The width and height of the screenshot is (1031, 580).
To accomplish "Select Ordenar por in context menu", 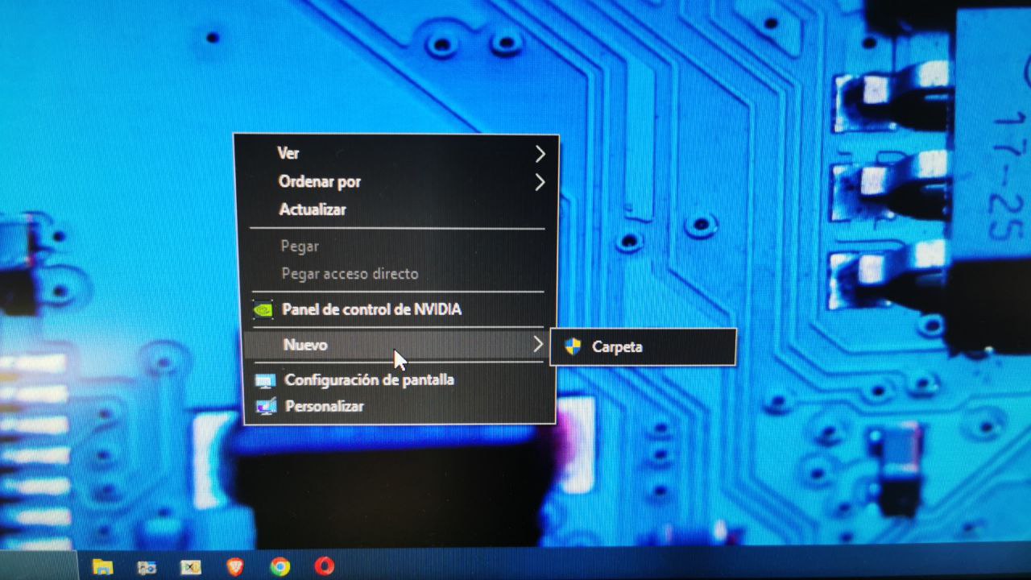I will tap(398, 182).
